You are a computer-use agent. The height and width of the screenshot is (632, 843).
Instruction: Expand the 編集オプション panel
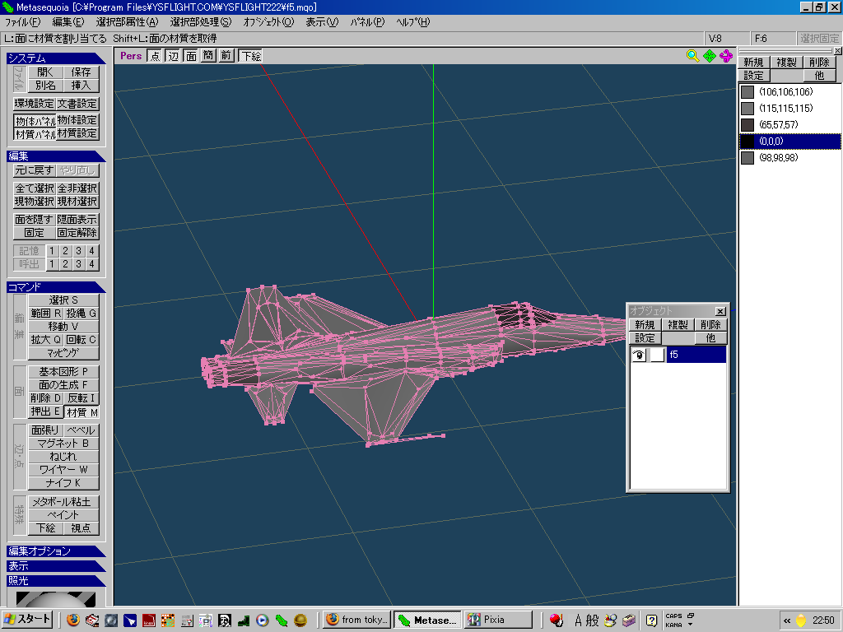(x=56, y=551)
